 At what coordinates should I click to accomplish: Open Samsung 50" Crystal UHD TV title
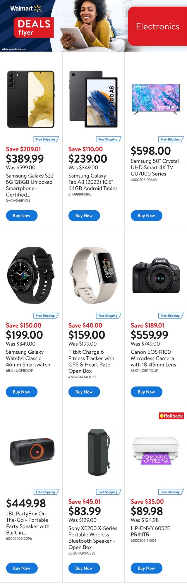(155, 167)
